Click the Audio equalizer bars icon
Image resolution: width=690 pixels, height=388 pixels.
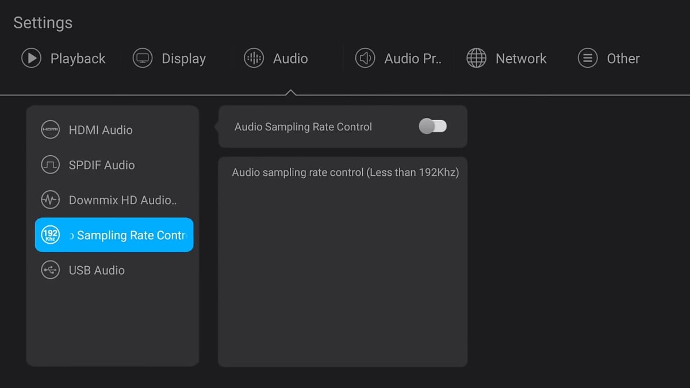pyautogui.click(x=254, y=58)
